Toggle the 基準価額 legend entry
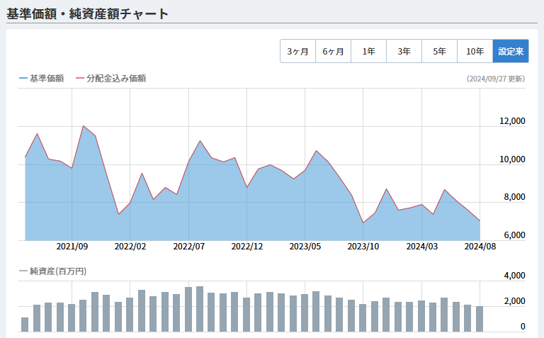 point(42,79)
